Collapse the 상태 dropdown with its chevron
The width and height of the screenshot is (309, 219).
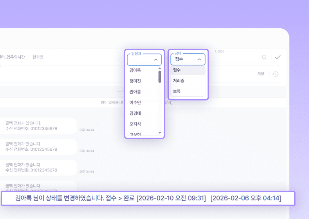click(200, 59)
